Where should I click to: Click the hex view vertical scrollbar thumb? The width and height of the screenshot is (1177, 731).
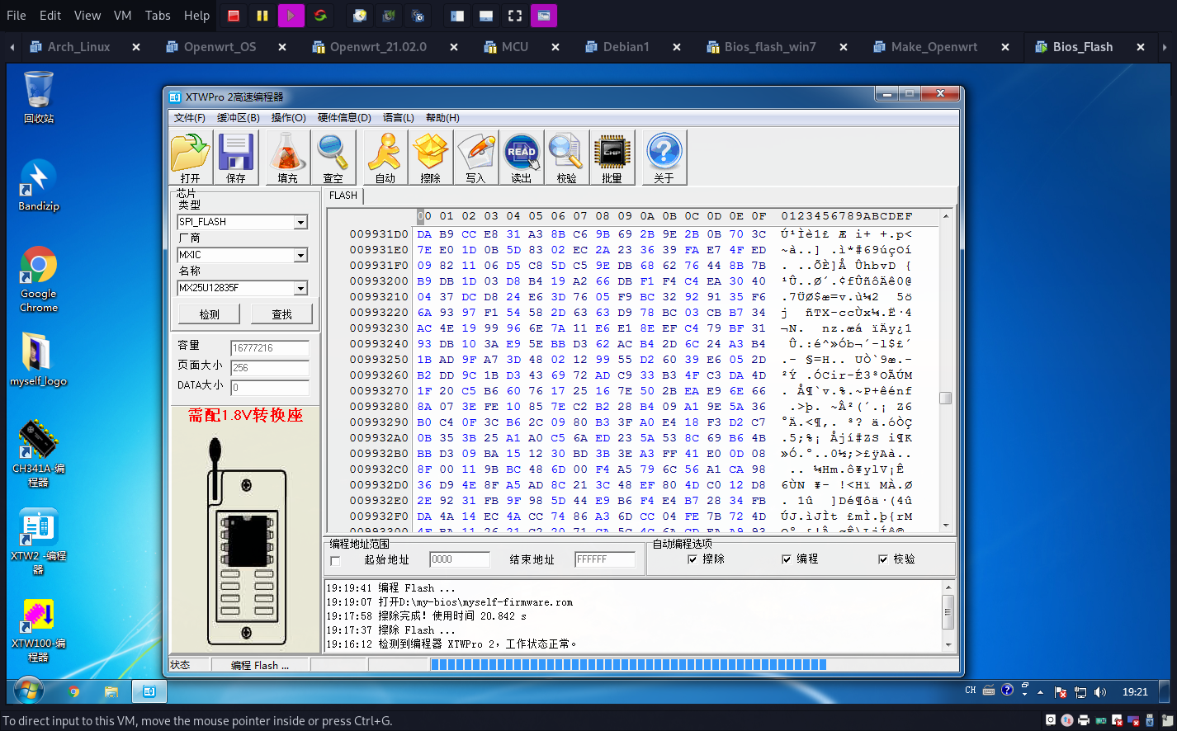click(x=946, y=398)
